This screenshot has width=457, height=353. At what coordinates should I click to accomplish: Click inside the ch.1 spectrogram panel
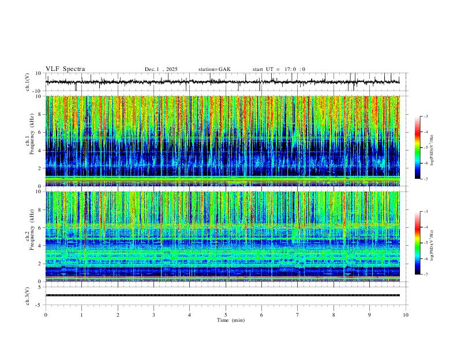pos(222,141)
